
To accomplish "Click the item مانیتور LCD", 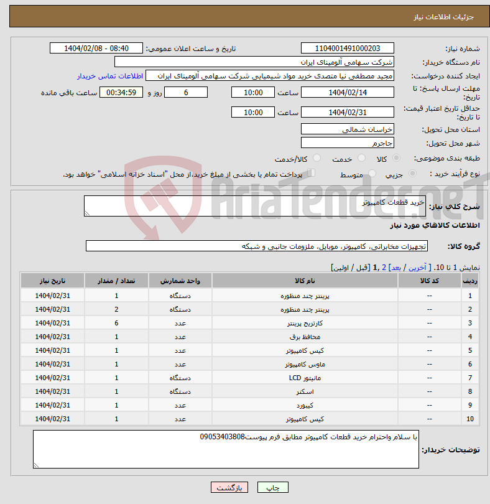I will [x=305, y=378].
